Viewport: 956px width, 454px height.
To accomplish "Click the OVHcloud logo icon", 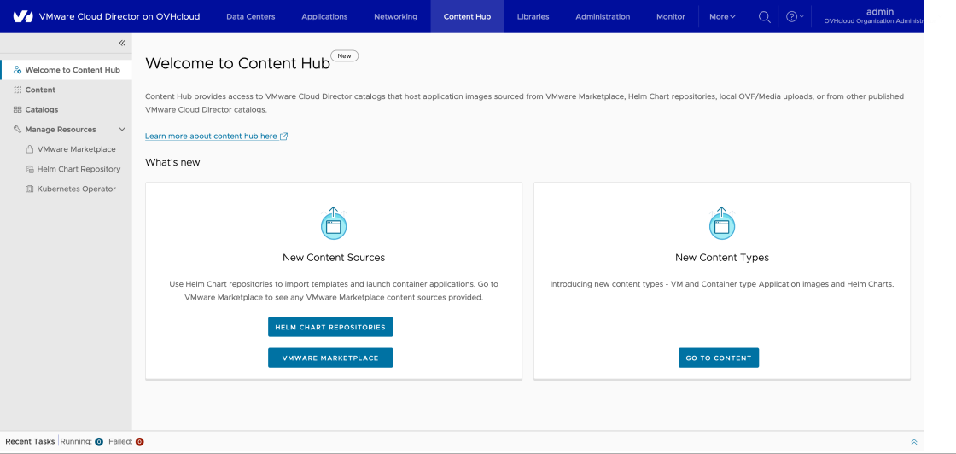I will pos(23,16).
